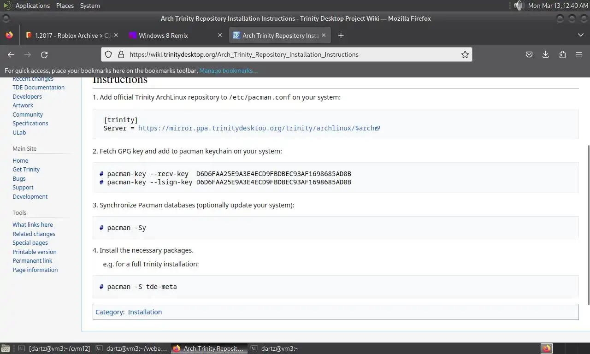The image size is (590, 354).
Task: Click the pacman -Sy command text
Action: pyautogui.click(x=126, y=228)
